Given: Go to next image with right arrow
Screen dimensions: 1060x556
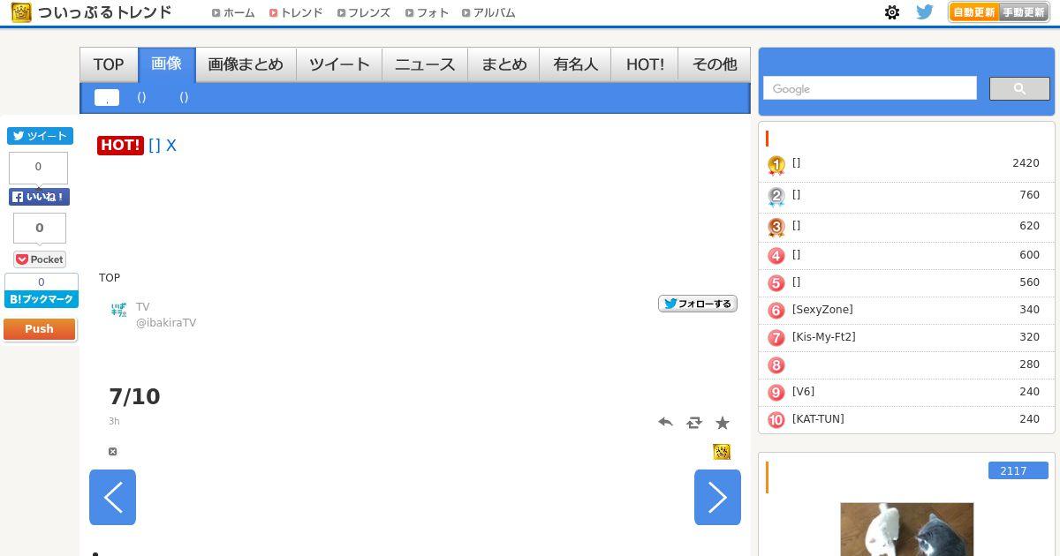Looking at the screenshot, I should [717, 498].
